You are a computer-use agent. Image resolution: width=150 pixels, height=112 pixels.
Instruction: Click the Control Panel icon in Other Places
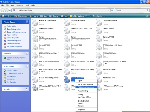coord(5,70)
